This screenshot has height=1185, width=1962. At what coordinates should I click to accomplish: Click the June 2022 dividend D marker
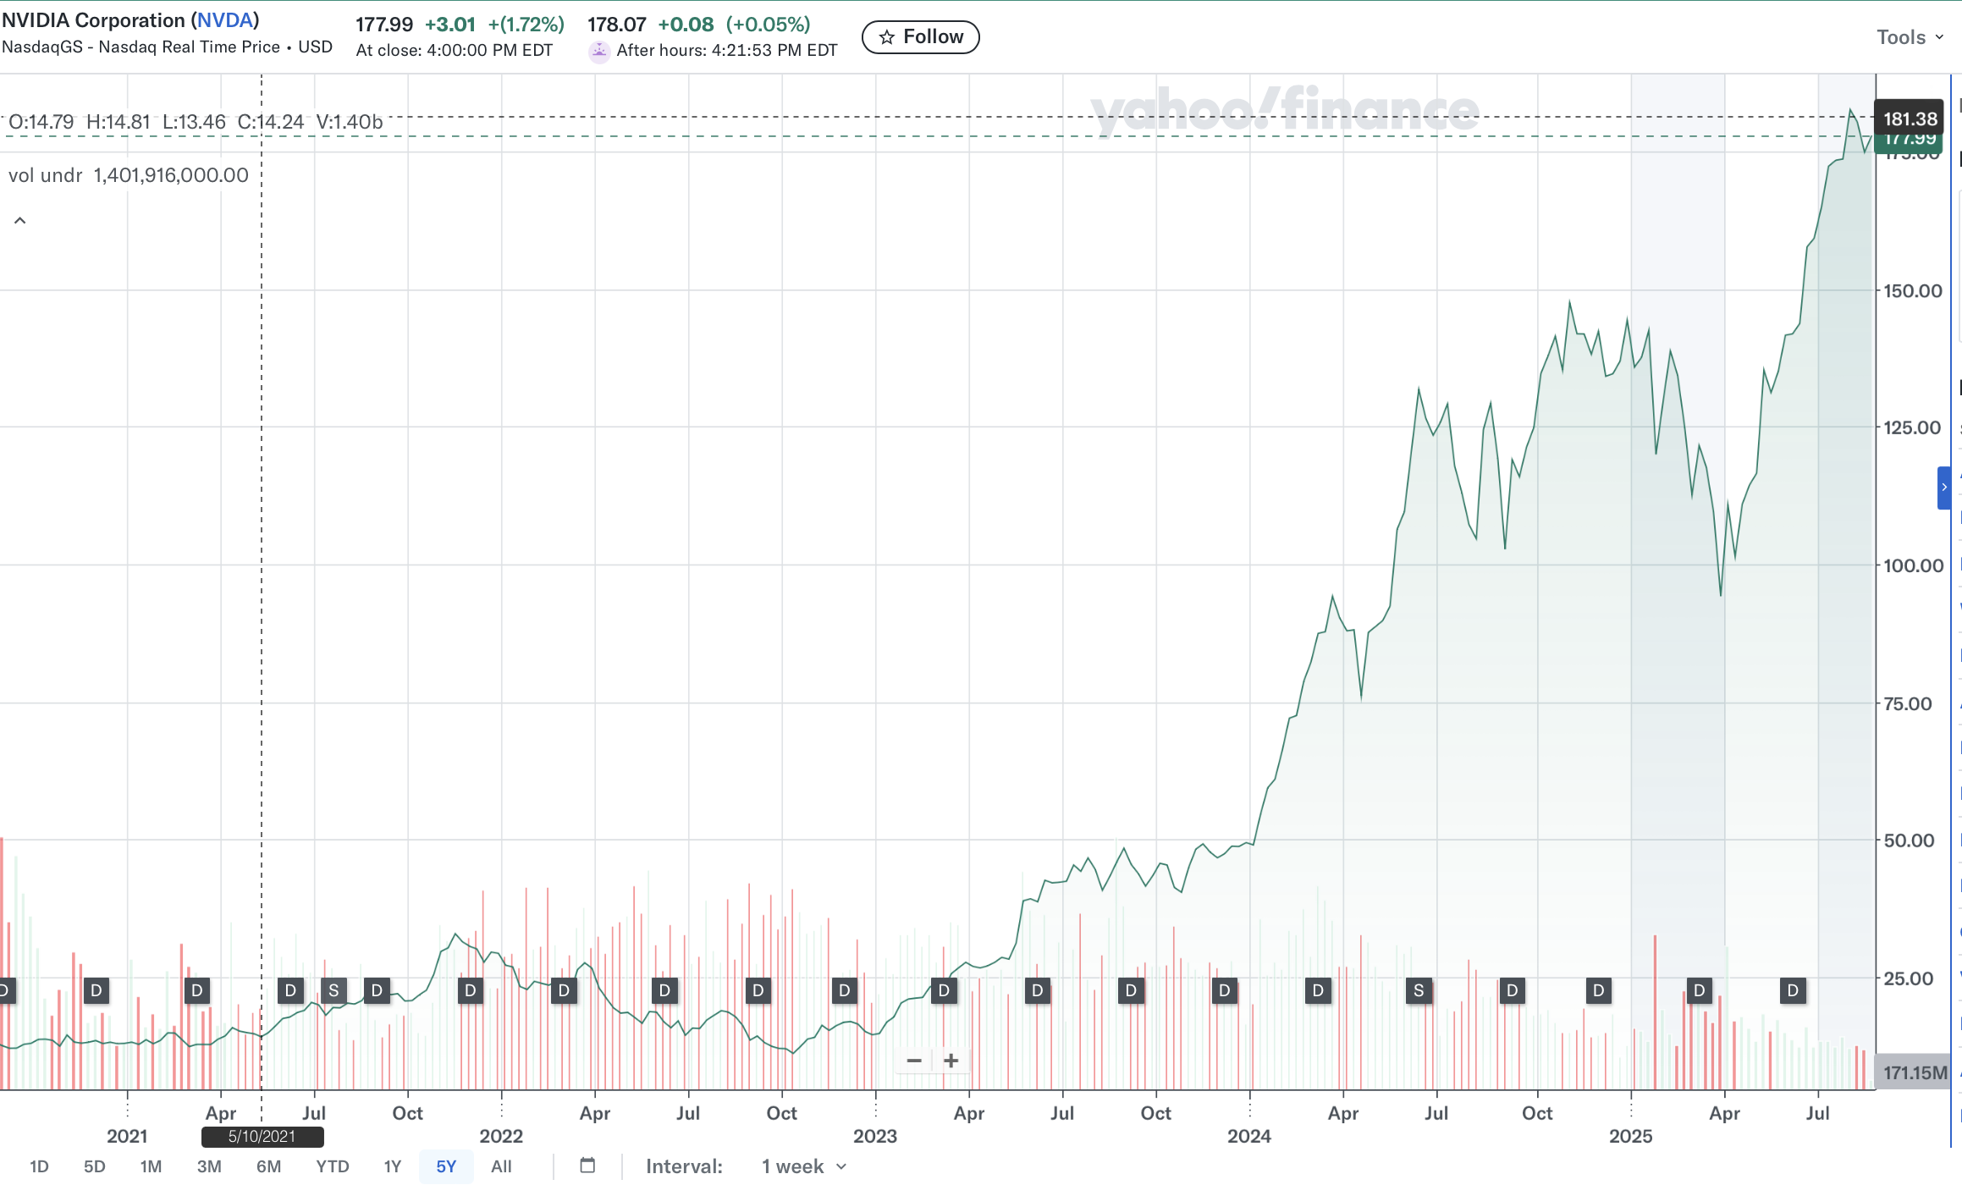665,990
